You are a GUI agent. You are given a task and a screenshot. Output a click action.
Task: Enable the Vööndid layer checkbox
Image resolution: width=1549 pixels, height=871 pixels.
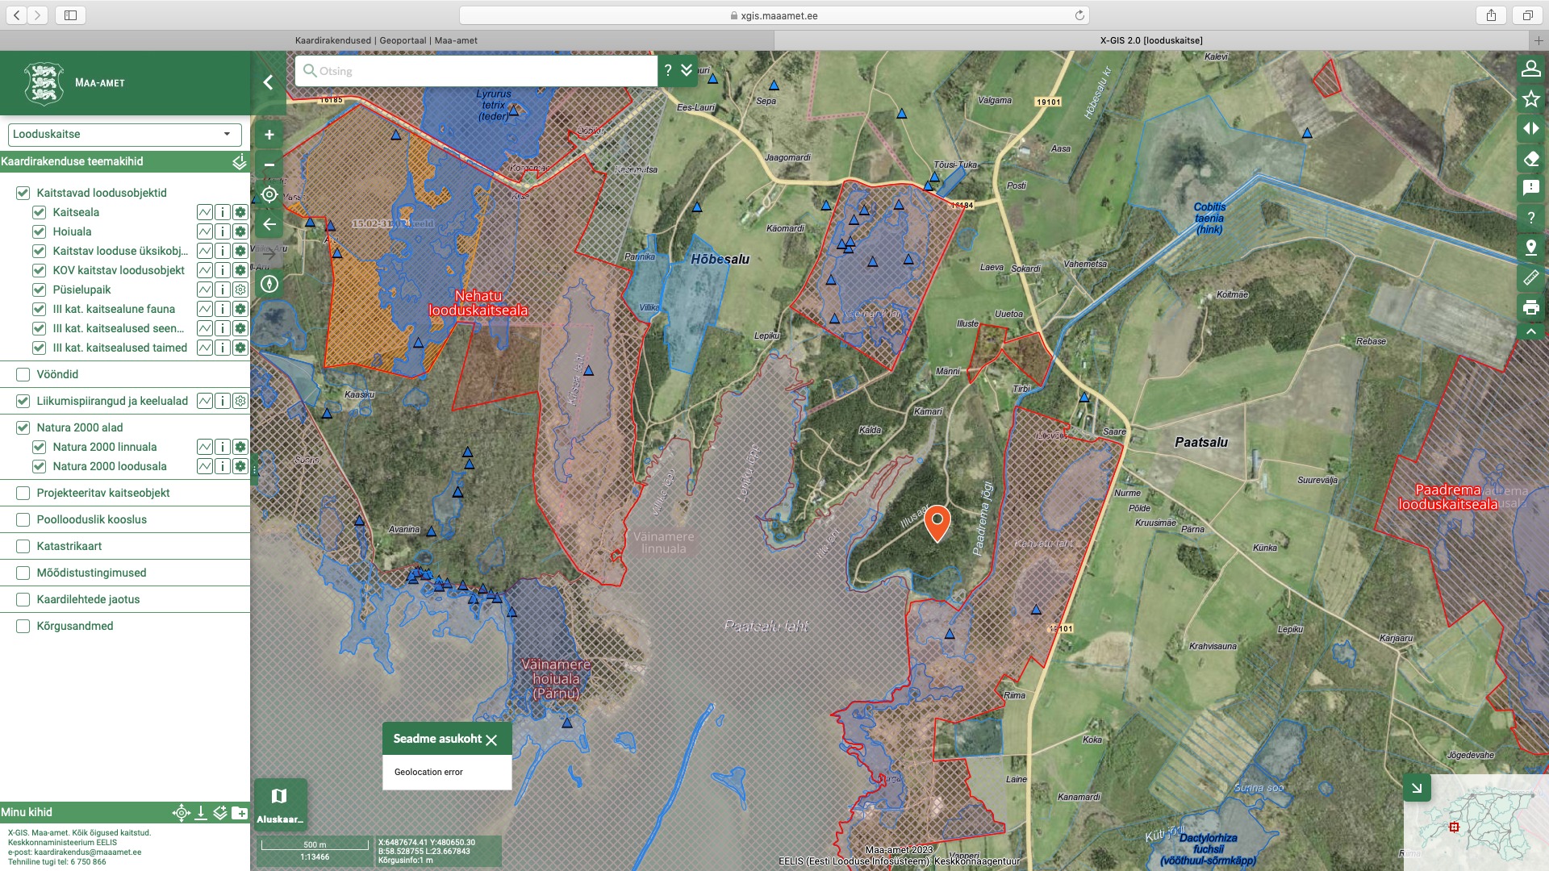click(23, 374)
